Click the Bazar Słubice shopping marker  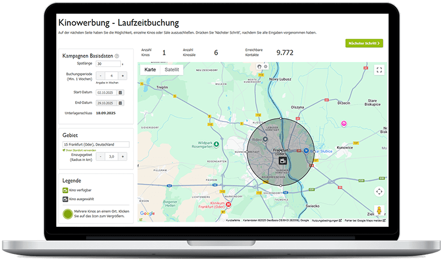click(x=306, y=151)
